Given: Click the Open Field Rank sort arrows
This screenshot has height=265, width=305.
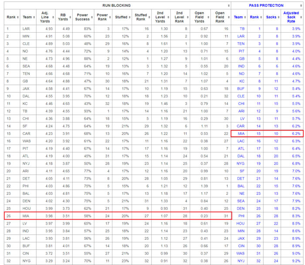Looking at the screenshot, I should coord(229,17).
